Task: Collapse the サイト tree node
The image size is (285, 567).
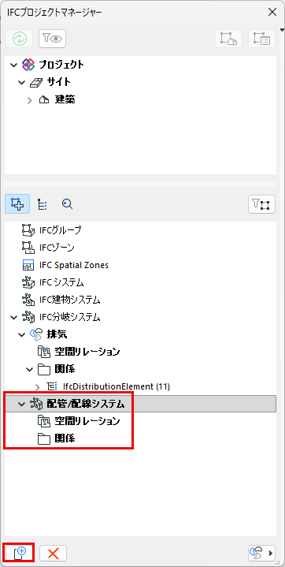Action: (x=22, y=83)
